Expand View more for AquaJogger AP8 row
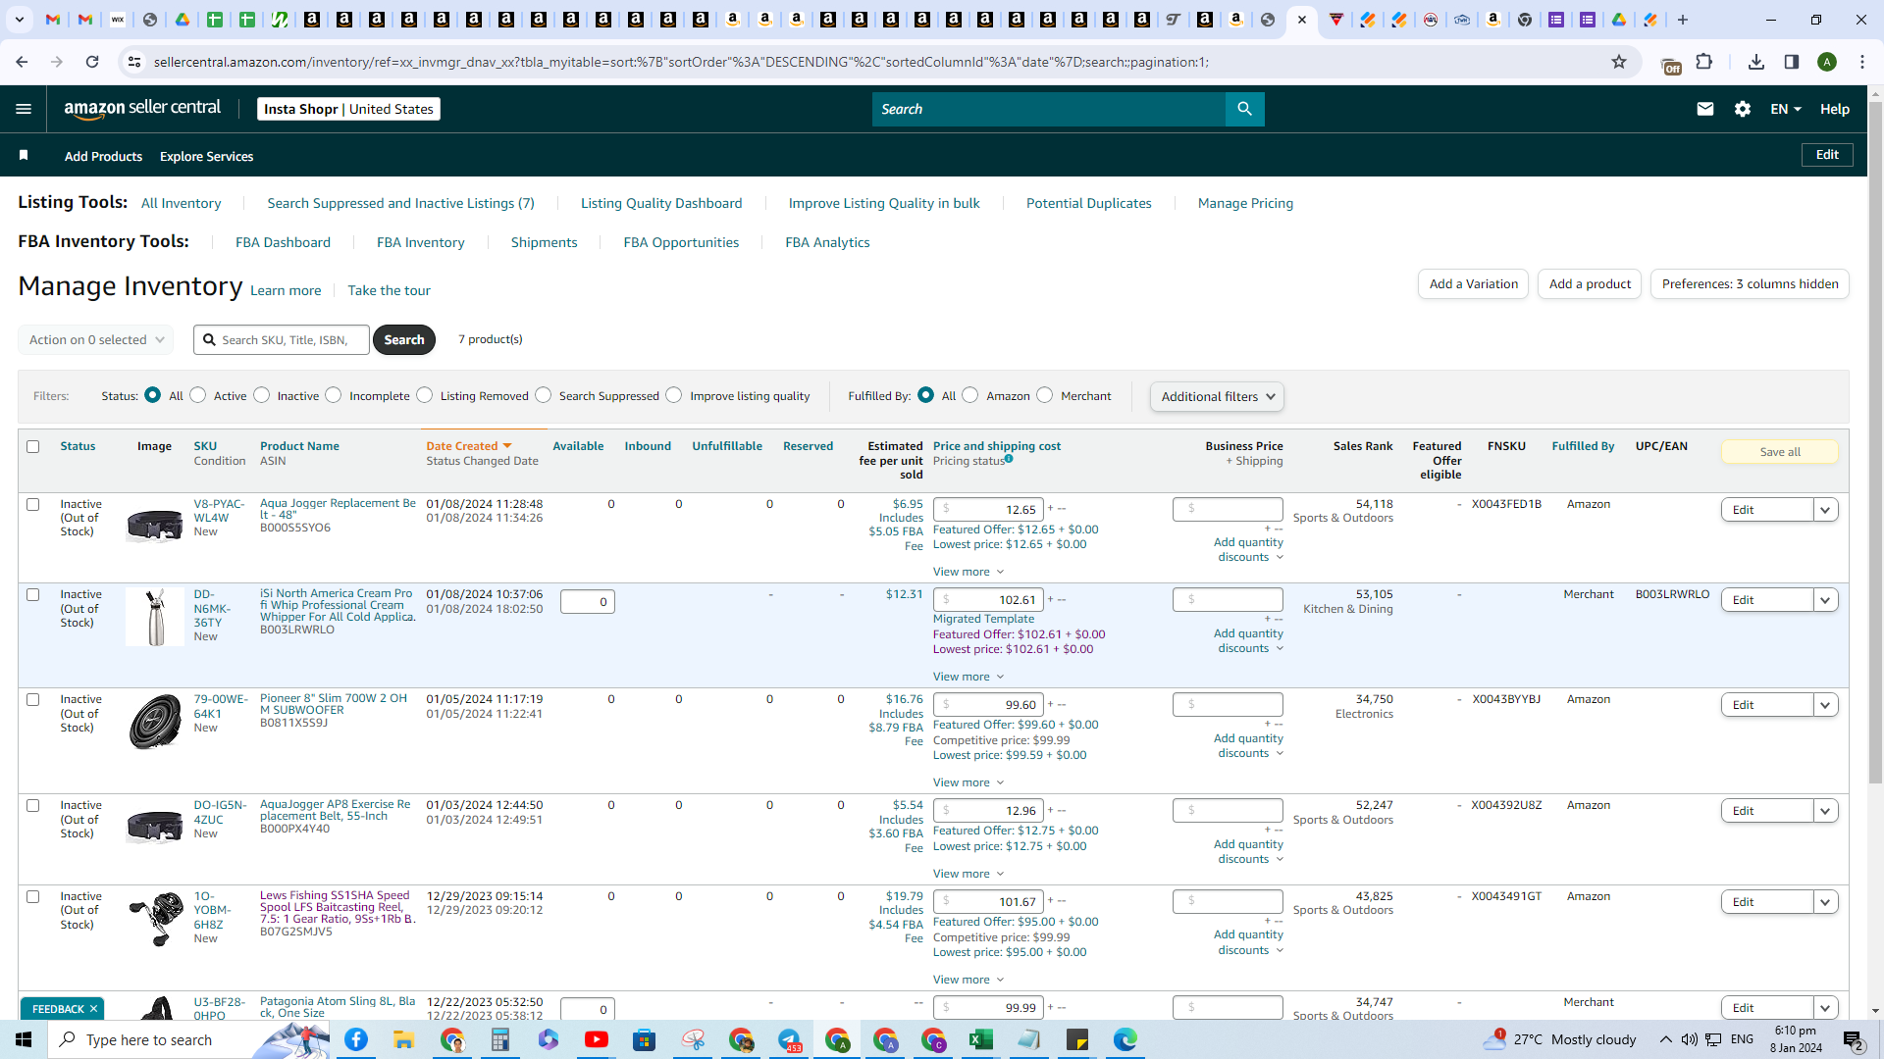Image resolution: width=1884 pixels, height=1059 pixels. coord(968,874)
